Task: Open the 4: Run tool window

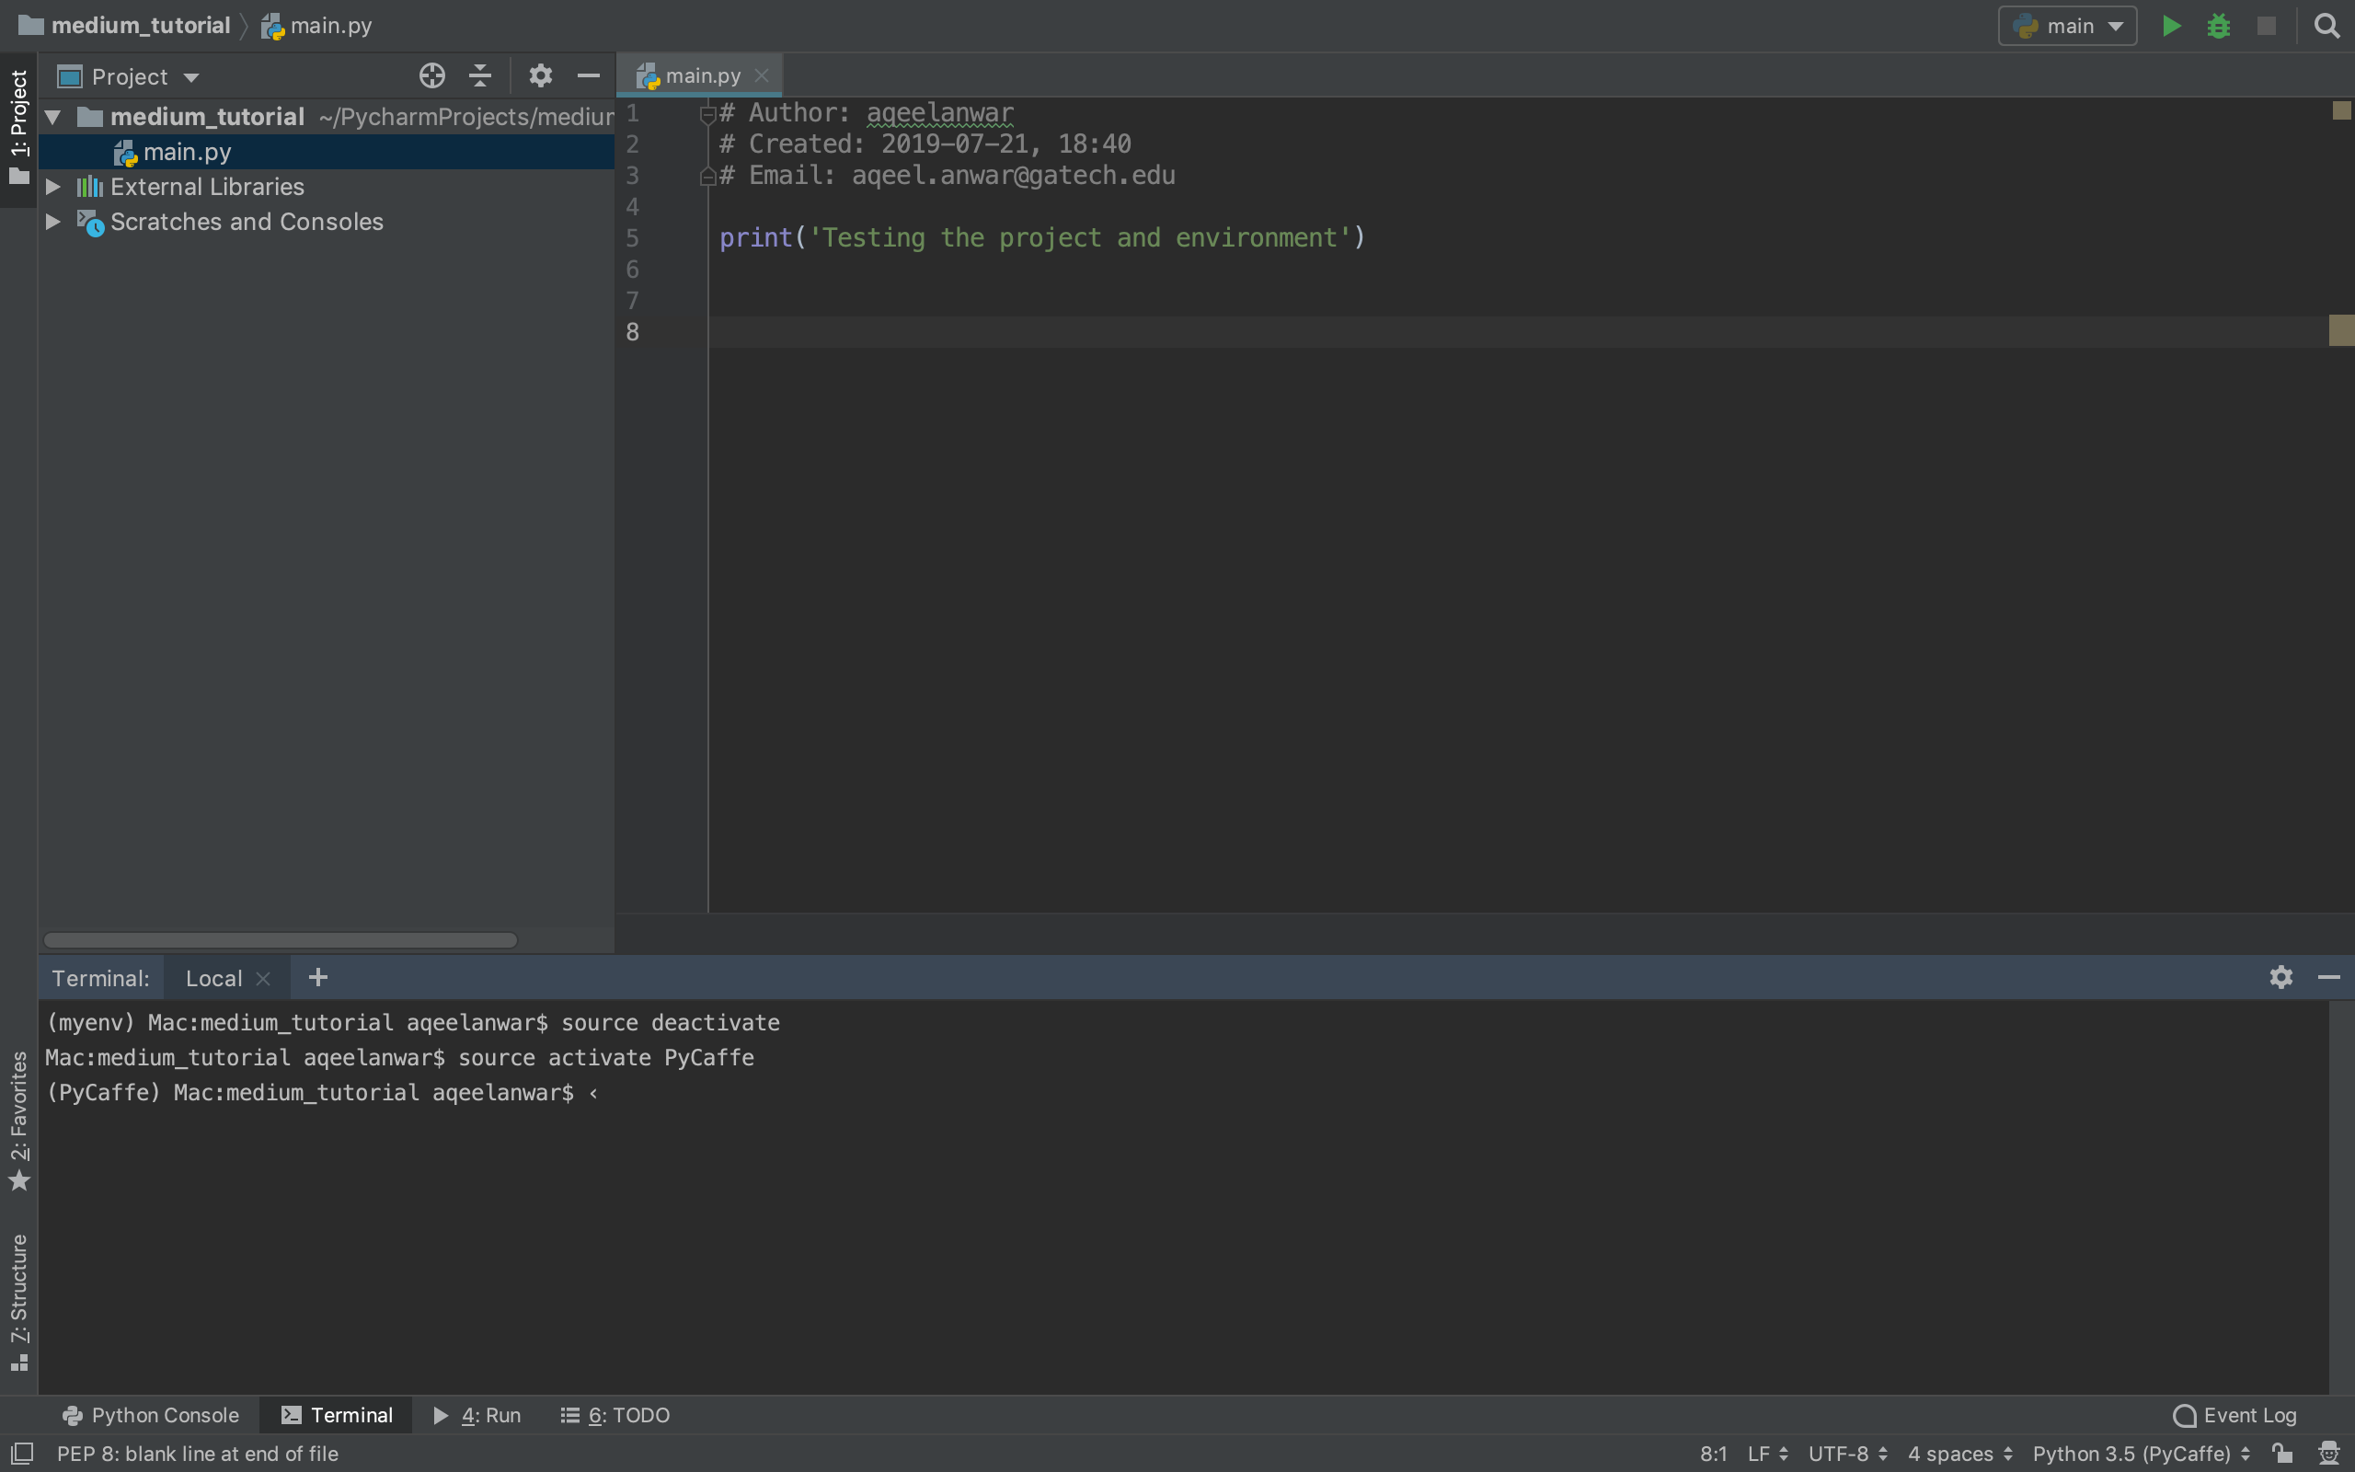Action: tap(477, 1415)
